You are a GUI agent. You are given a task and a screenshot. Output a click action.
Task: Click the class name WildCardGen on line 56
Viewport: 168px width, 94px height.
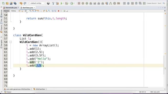32,35
